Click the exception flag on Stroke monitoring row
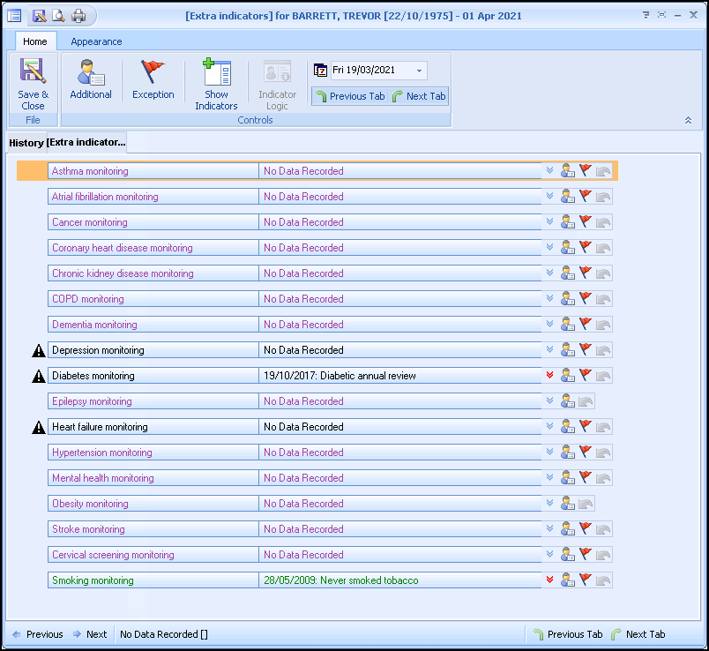The image size is (709, 651). pos(586,529)
